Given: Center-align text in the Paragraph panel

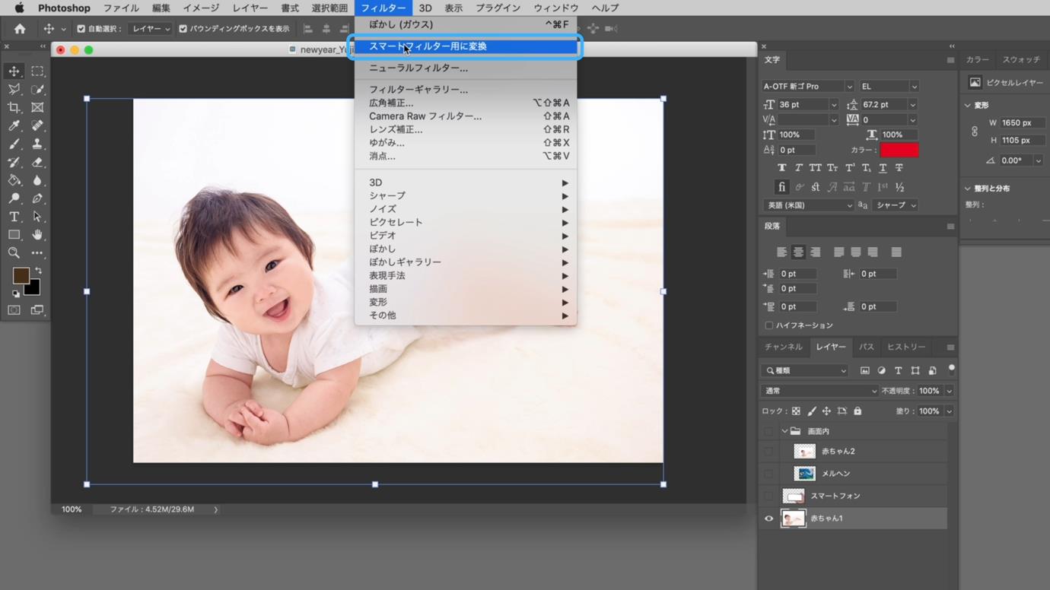Looking at the screenshot, I should pyautogui.click(x=798, y=252).
